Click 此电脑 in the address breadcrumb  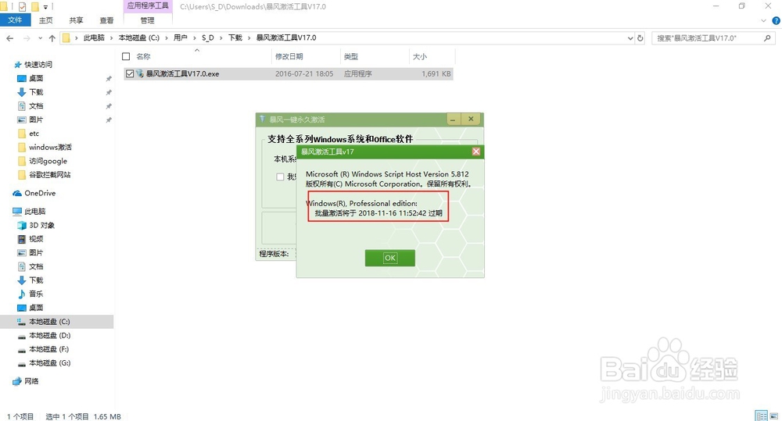pos(94,37)
